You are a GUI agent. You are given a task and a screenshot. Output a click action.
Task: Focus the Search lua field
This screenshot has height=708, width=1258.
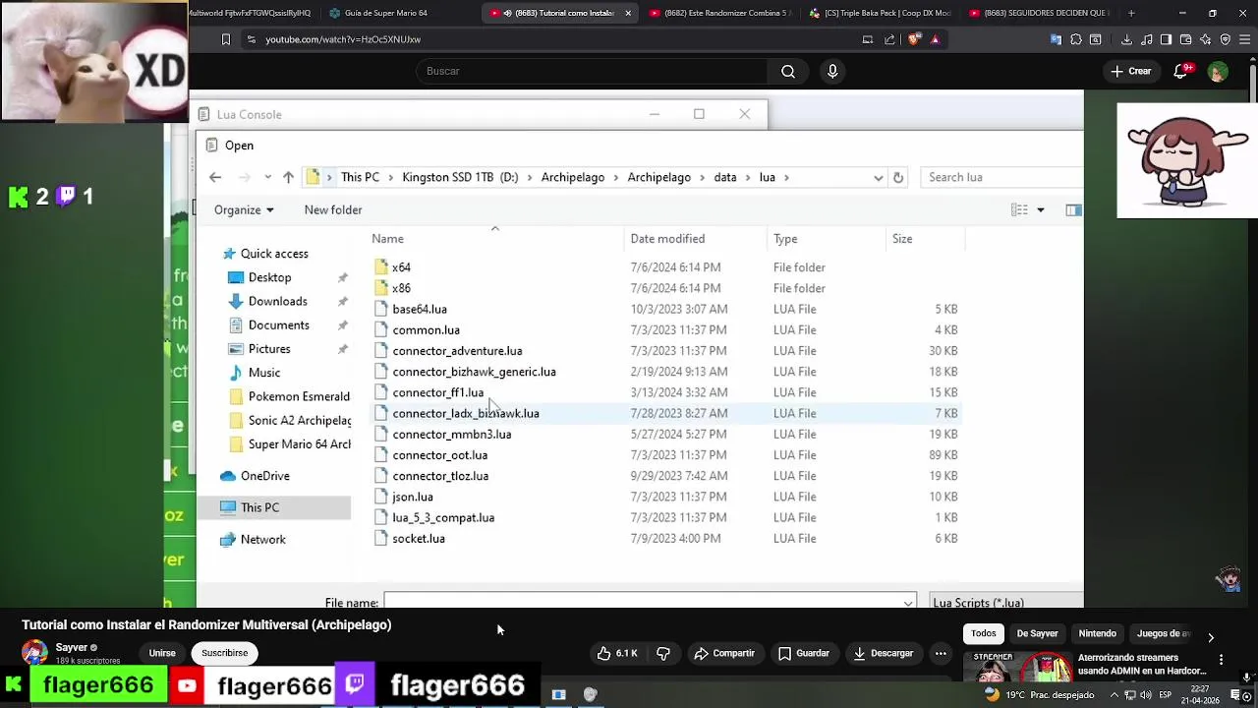[1004, 177]
